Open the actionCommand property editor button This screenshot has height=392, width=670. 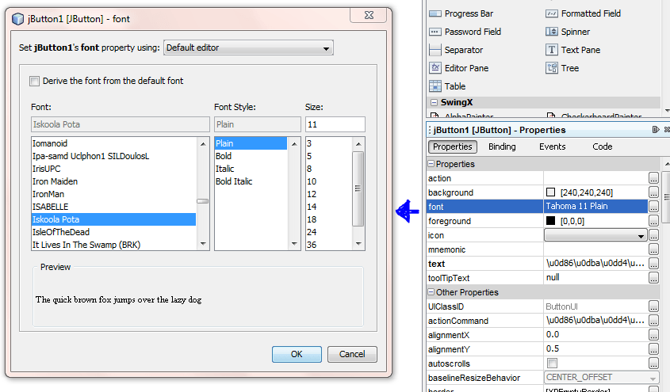click(x=653, y=321)
